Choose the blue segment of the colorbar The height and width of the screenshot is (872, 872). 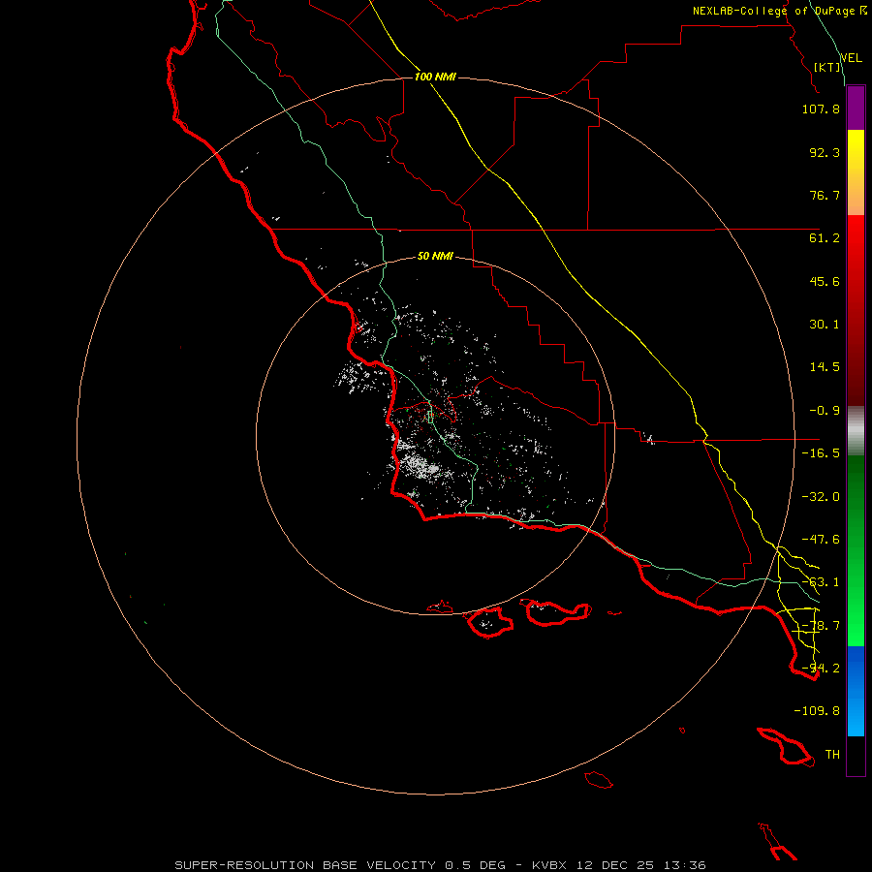[x=856, y=691]
